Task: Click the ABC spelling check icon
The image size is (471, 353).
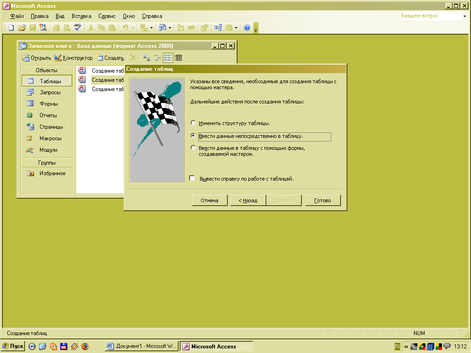Action: pyautogui.click(x=77, y=28)
